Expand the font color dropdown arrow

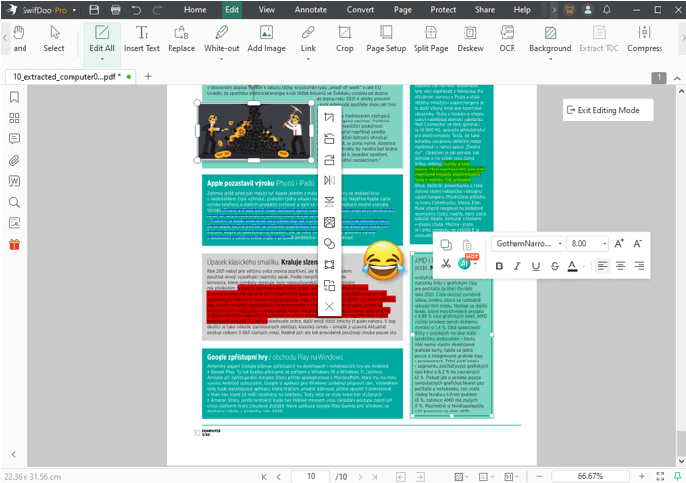coord(584,266)
